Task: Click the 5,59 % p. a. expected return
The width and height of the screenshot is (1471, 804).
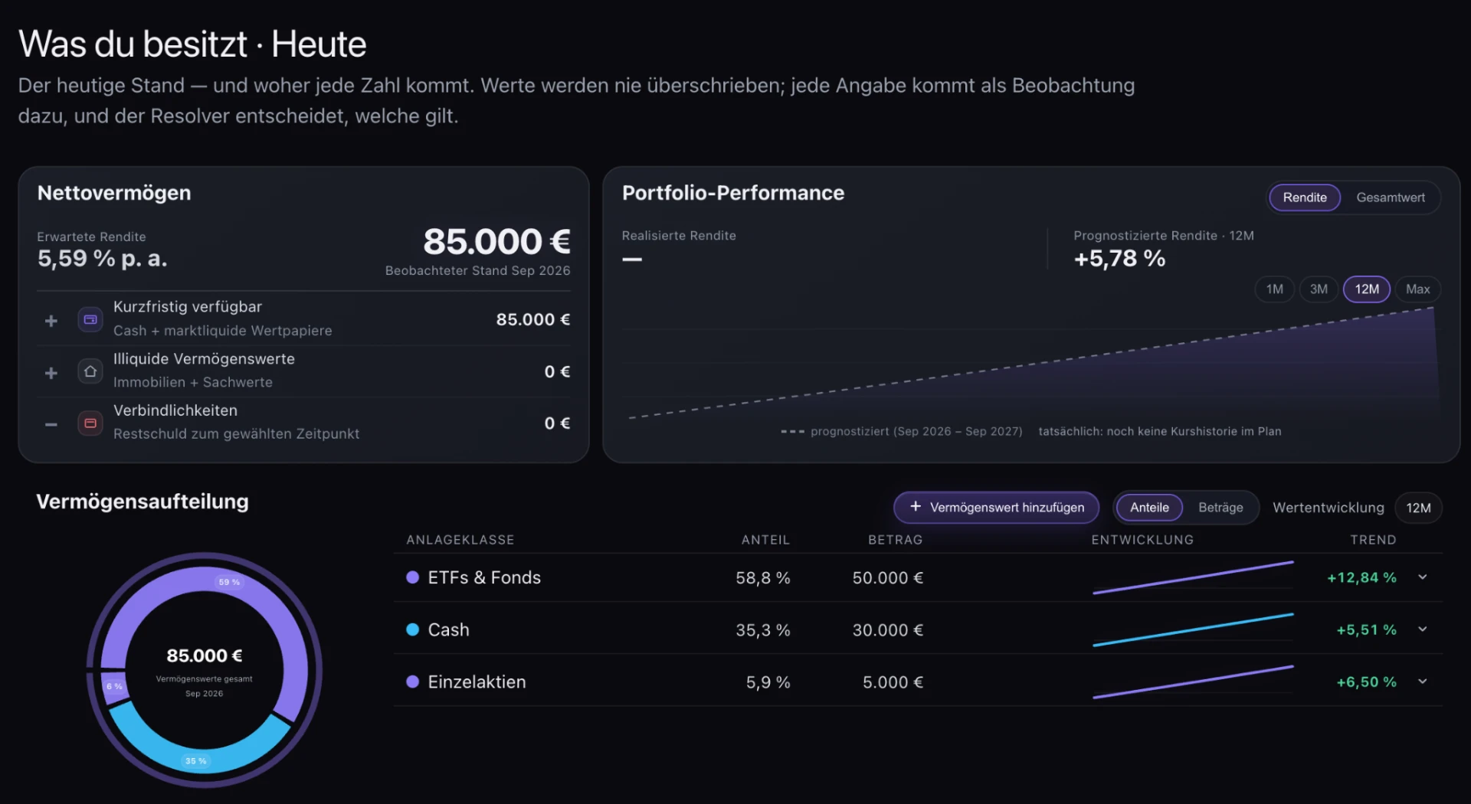Action: pyautogui.click(x=103, y=259)
